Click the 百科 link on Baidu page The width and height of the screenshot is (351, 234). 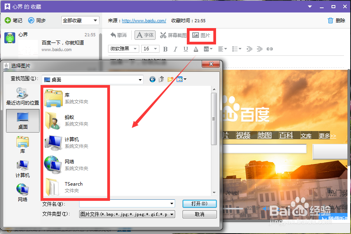pos(286,135)
